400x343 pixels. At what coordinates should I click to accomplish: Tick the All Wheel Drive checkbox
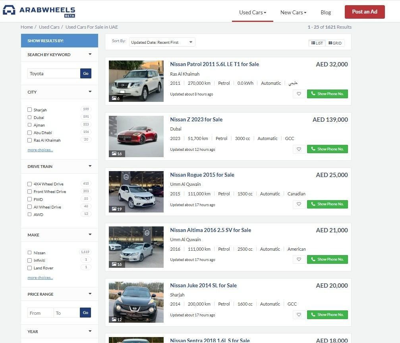coord(29,207)
